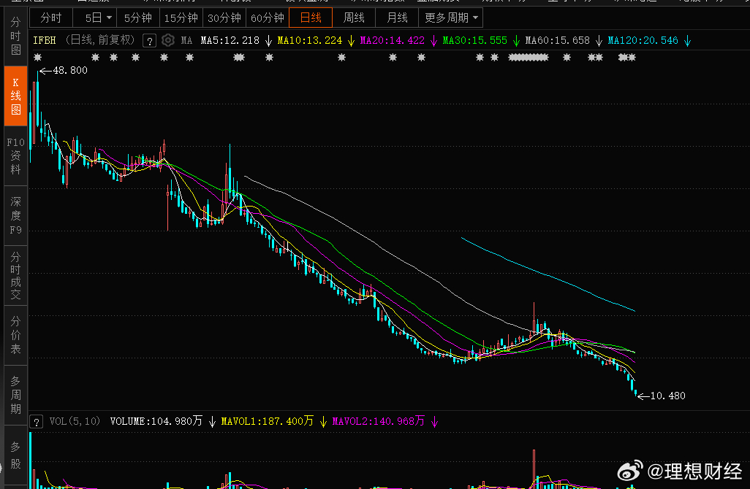Click the 48.800 high price label
The width and height of the screenshot is (750, 489).
tap(70, 71)
